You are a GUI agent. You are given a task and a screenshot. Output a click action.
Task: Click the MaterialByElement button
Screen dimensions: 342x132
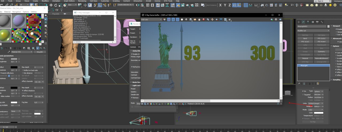click(x=322, y=58)
